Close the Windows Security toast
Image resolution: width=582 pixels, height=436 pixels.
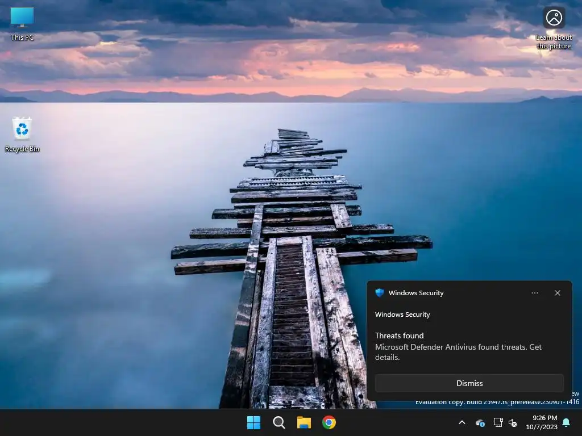click(558, 293)
